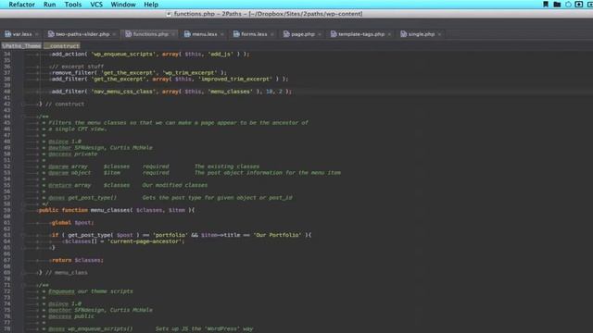The image size is (593, 333).
Task: Close the single.php tab
Action: [439, 34]
